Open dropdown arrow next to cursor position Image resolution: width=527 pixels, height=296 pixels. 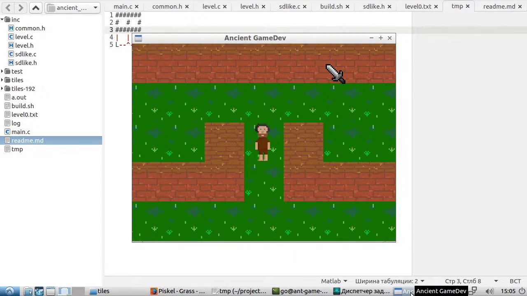click(x=496, y=281)
